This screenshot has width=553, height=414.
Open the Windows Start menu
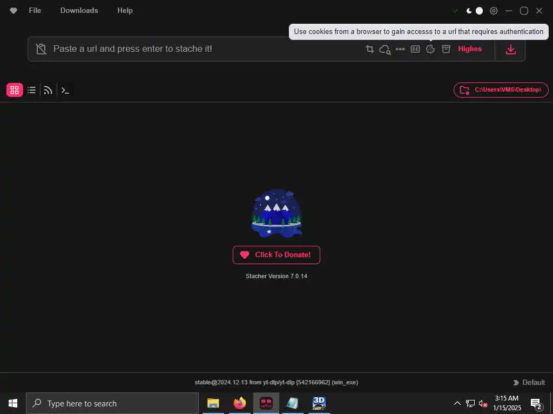(13, 403)
